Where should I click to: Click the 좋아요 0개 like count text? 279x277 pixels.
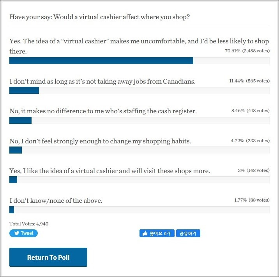pyautogui.click(x=160, y=233)
